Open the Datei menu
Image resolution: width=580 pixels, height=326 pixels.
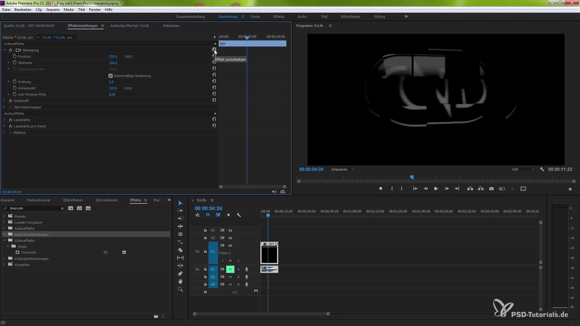pos(6,10)
